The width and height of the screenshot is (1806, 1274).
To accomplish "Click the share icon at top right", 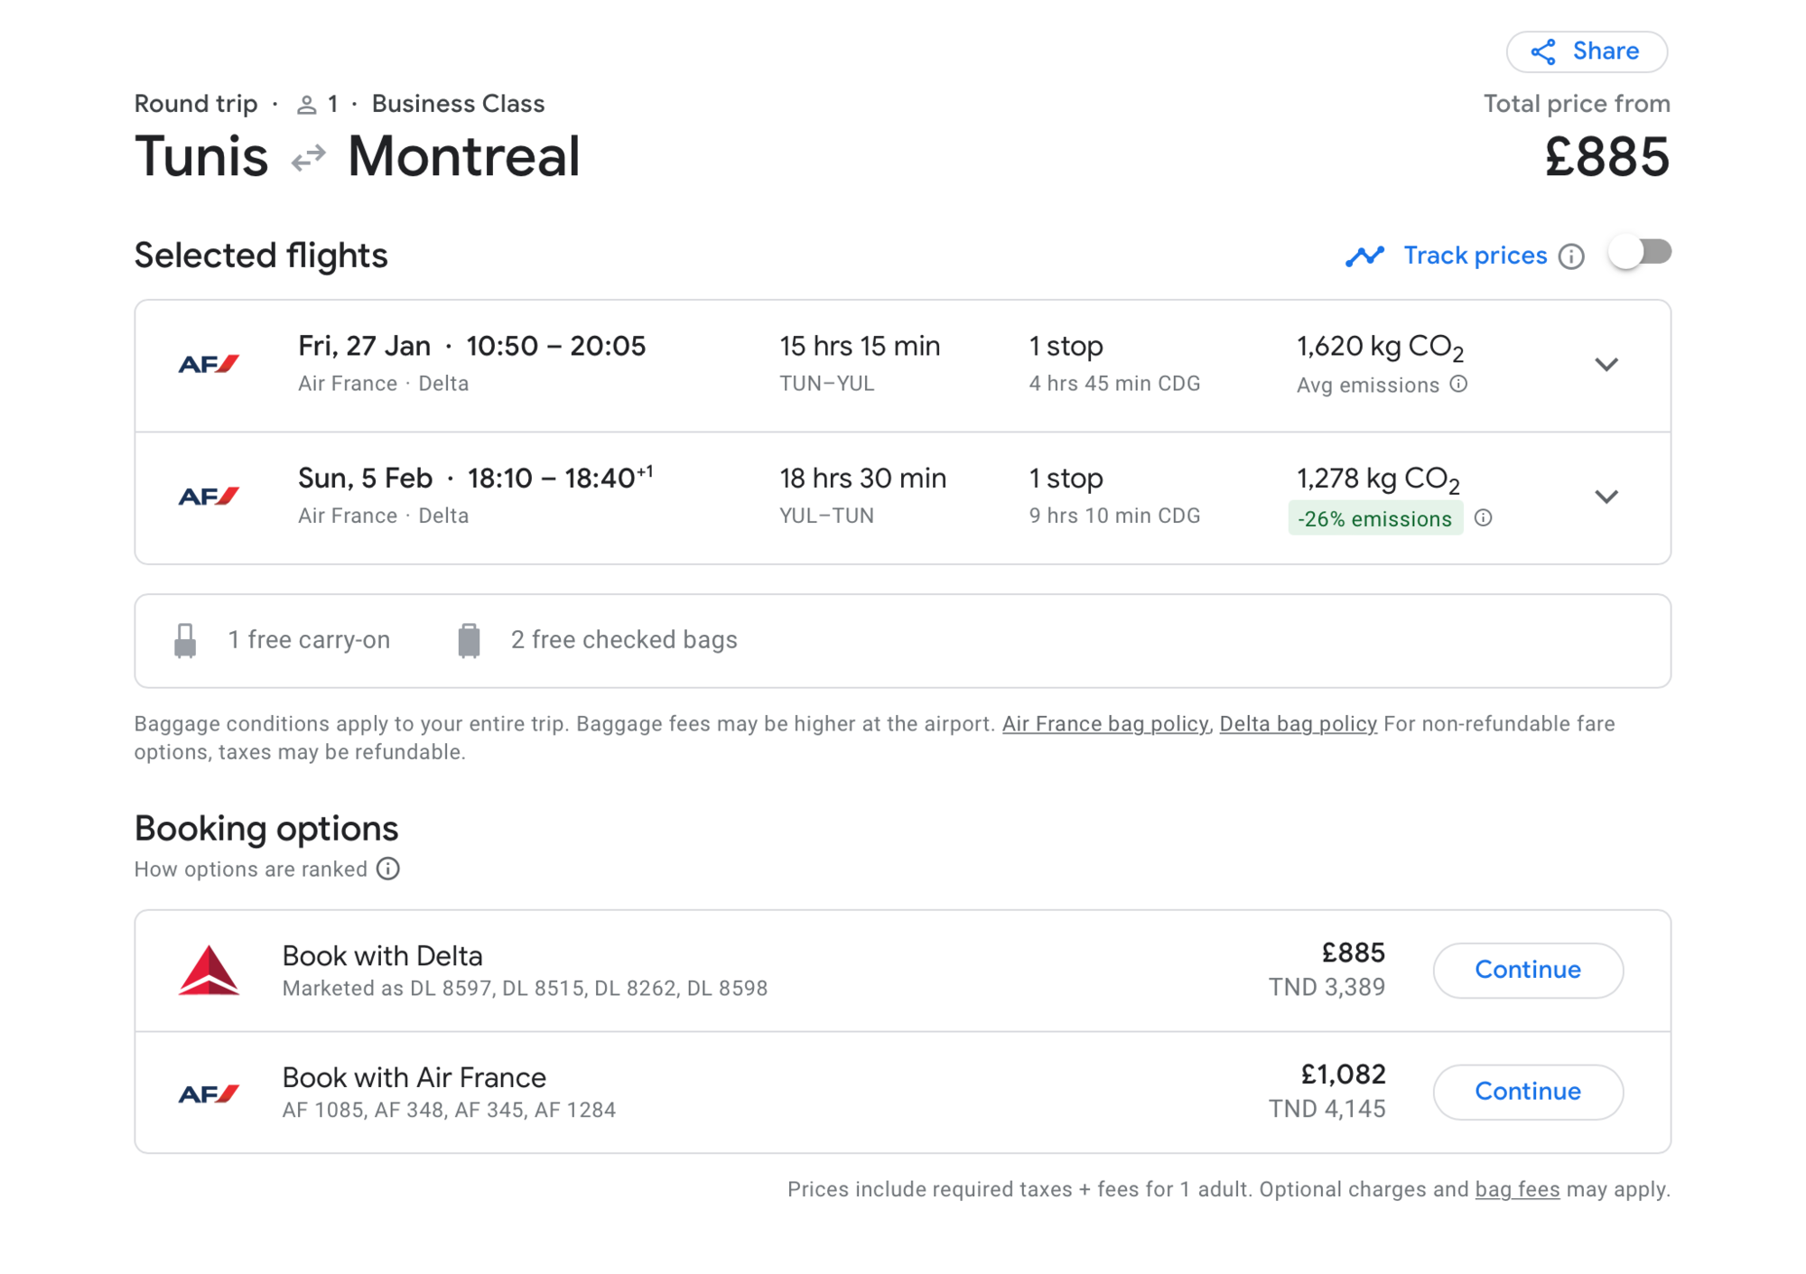I will [x=1543, y=51].
